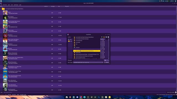Screen dimensions: 177x99
Task: Select matt home folder in sidebar
Action: pos(70,41)
